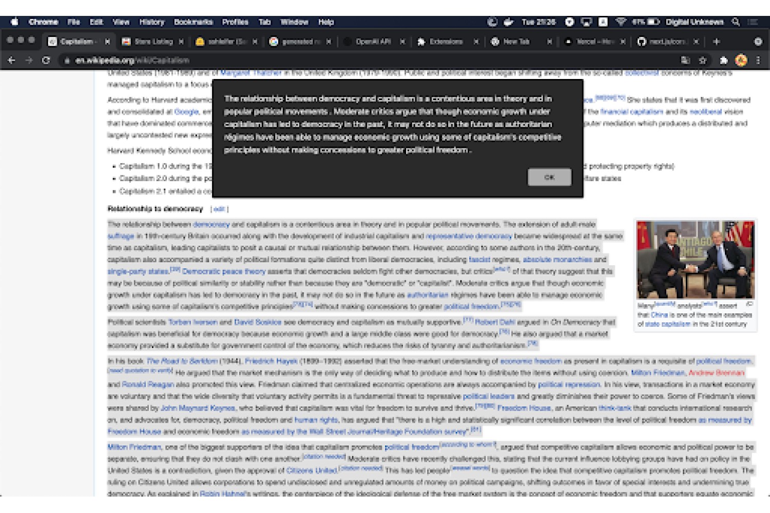Viewport: 770px width, 513px height.
Task: Click the edit link beside Relationship to democracy
Action: click(x=219, y=209)
